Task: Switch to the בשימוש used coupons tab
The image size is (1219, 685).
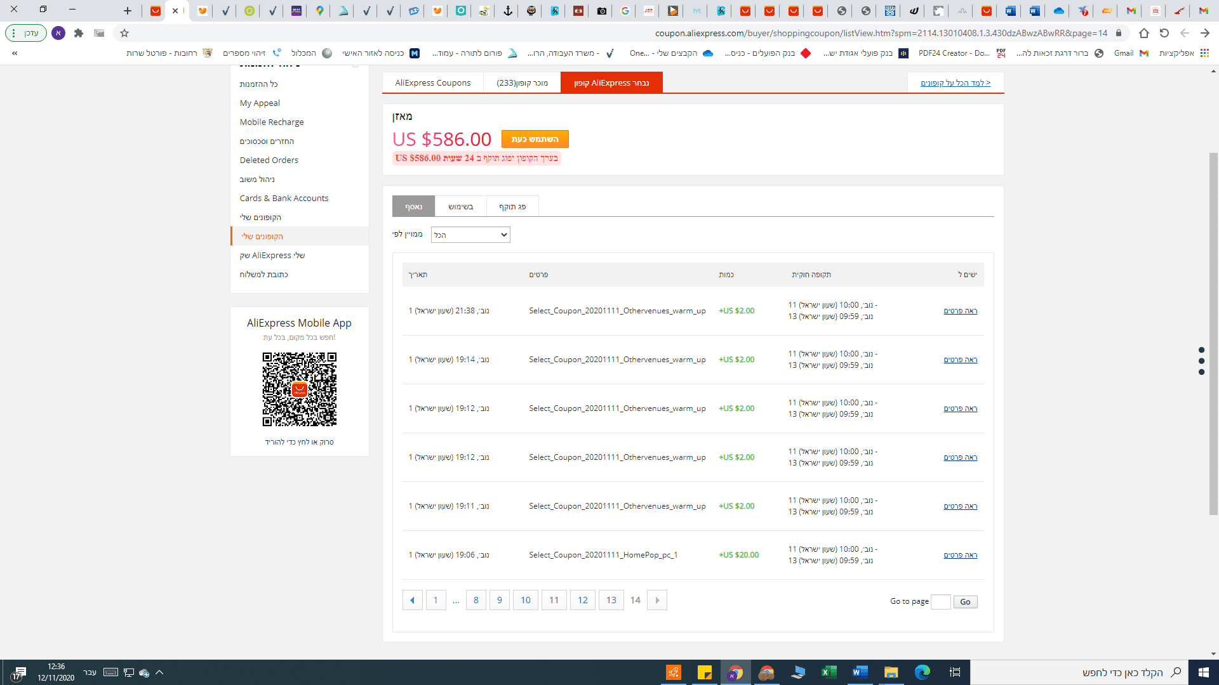Action: 460,207
